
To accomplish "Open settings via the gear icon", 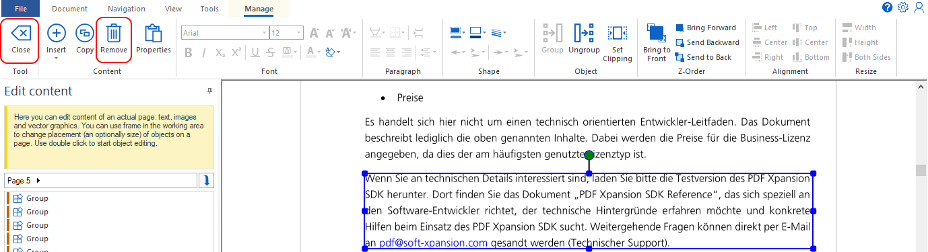I will (903, 7).
